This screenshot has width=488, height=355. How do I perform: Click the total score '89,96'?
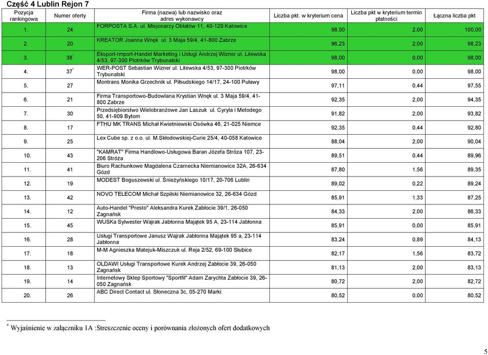click(474, 156)
